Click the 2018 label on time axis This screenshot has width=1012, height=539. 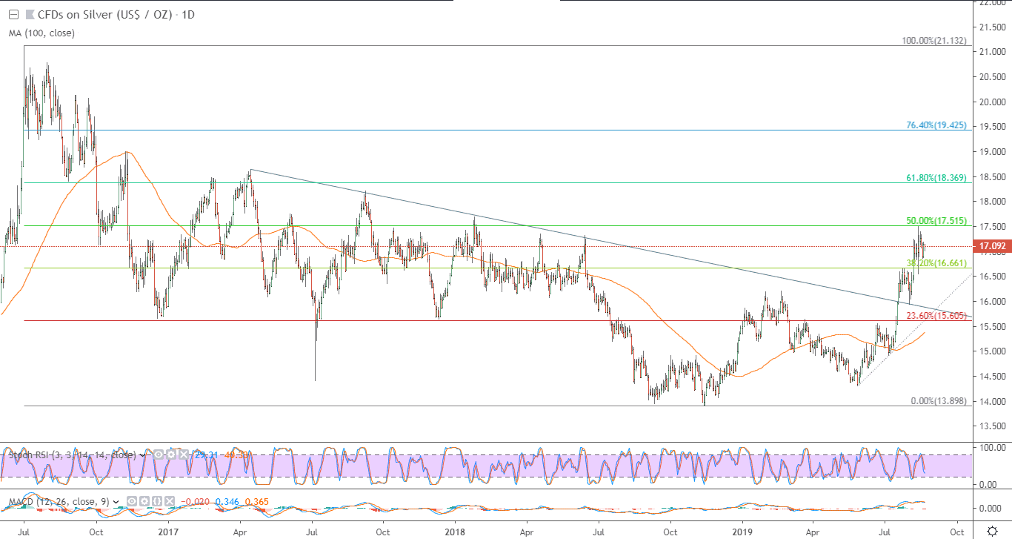click(456, 532)
